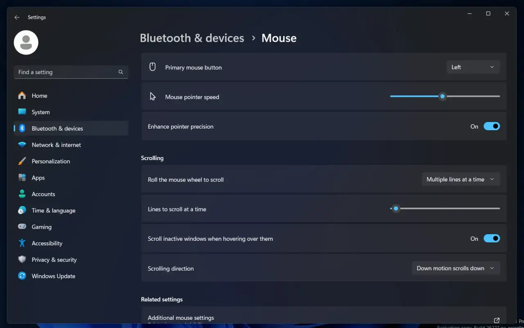524x328 pixels.
Task: Click the Mouse pointer speed slider
Action: (445, 97)
